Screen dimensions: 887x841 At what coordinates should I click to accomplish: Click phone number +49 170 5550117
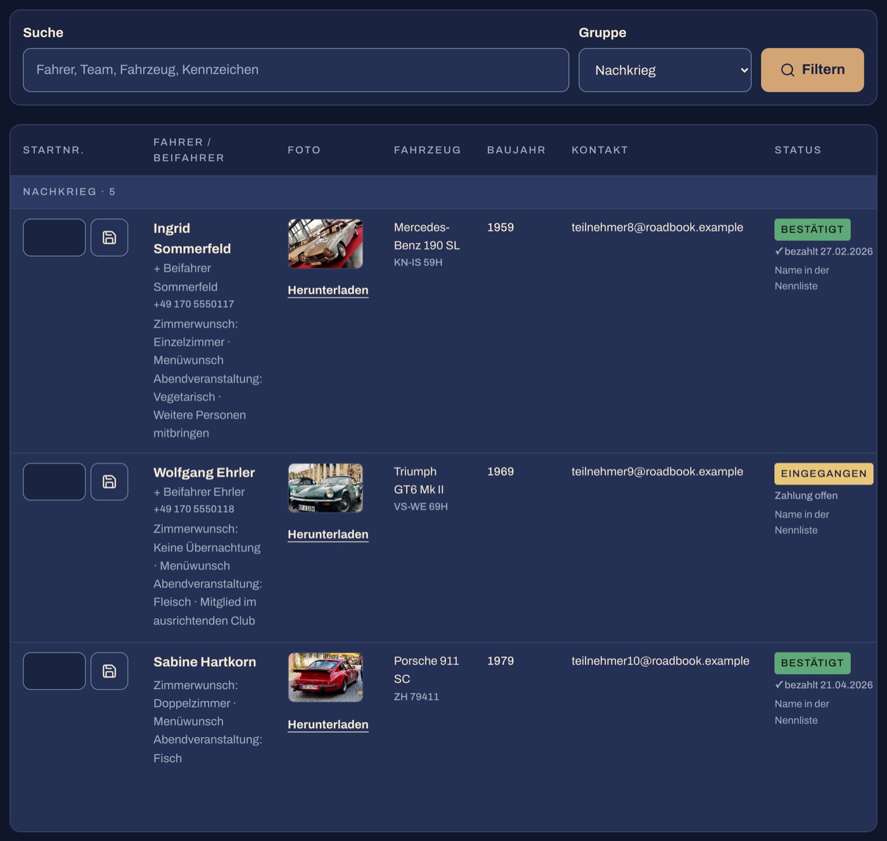tap(194, 304)
